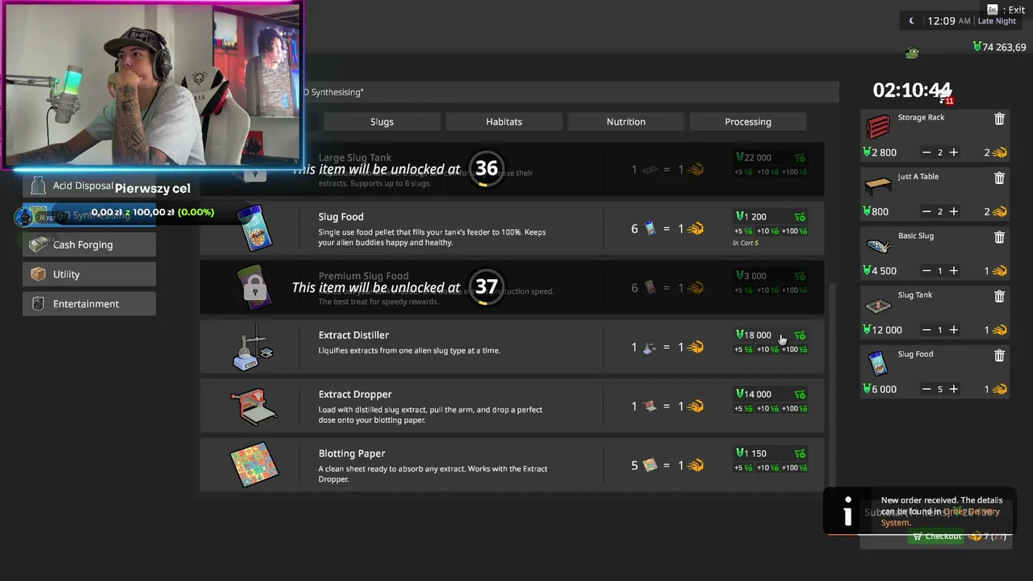Click the 'Extract Dropper' item title
This screenshot has height=581, width=1033.
pyautogui.click(x=355, y=394)
